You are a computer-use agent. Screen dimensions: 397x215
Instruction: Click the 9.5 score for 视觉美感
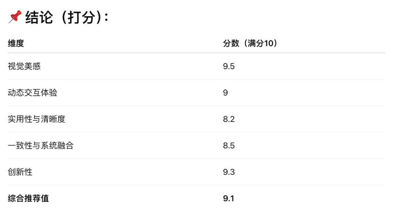229,66
